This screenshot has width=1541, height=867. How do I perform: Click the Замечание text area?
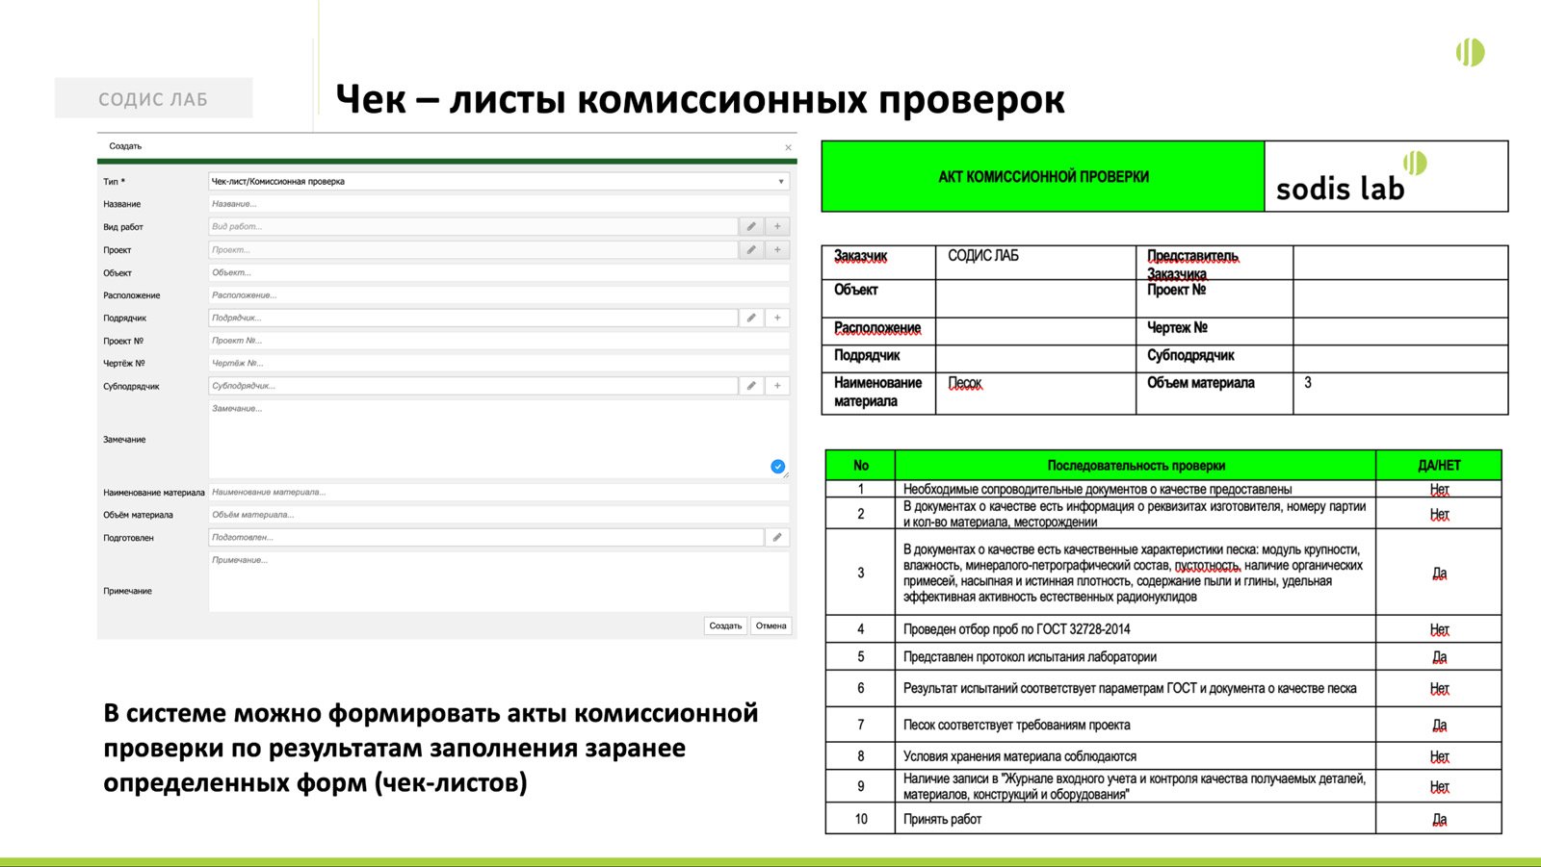[x=499, y=439]
